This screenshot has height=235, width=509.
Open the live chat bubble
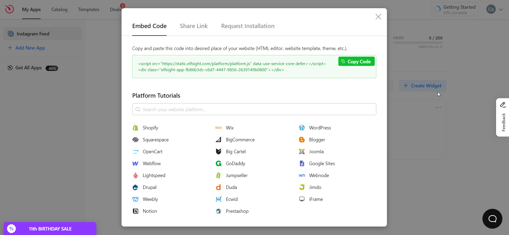492,219
